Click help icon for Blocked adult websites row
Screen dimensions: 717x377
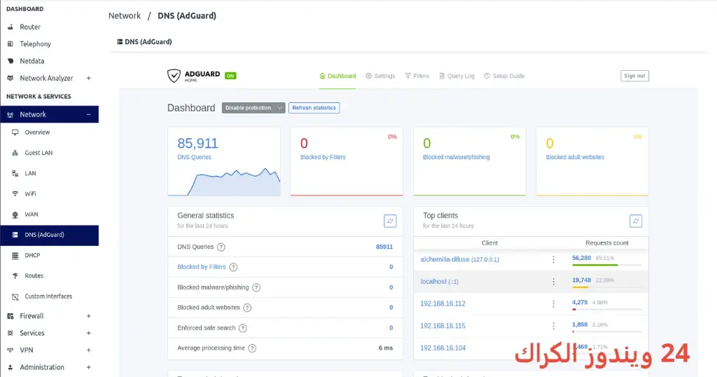click(247, 308)
